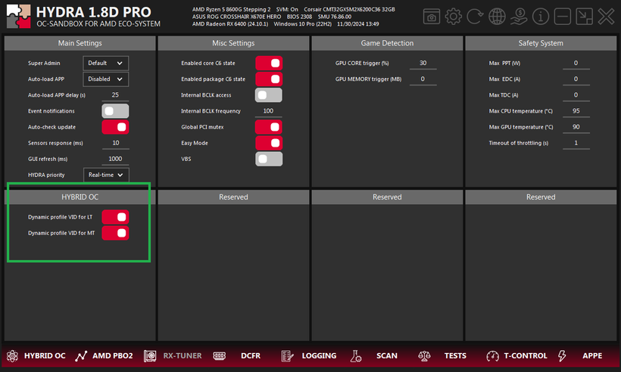Go to the DCFR tab

tap(251, 356)
